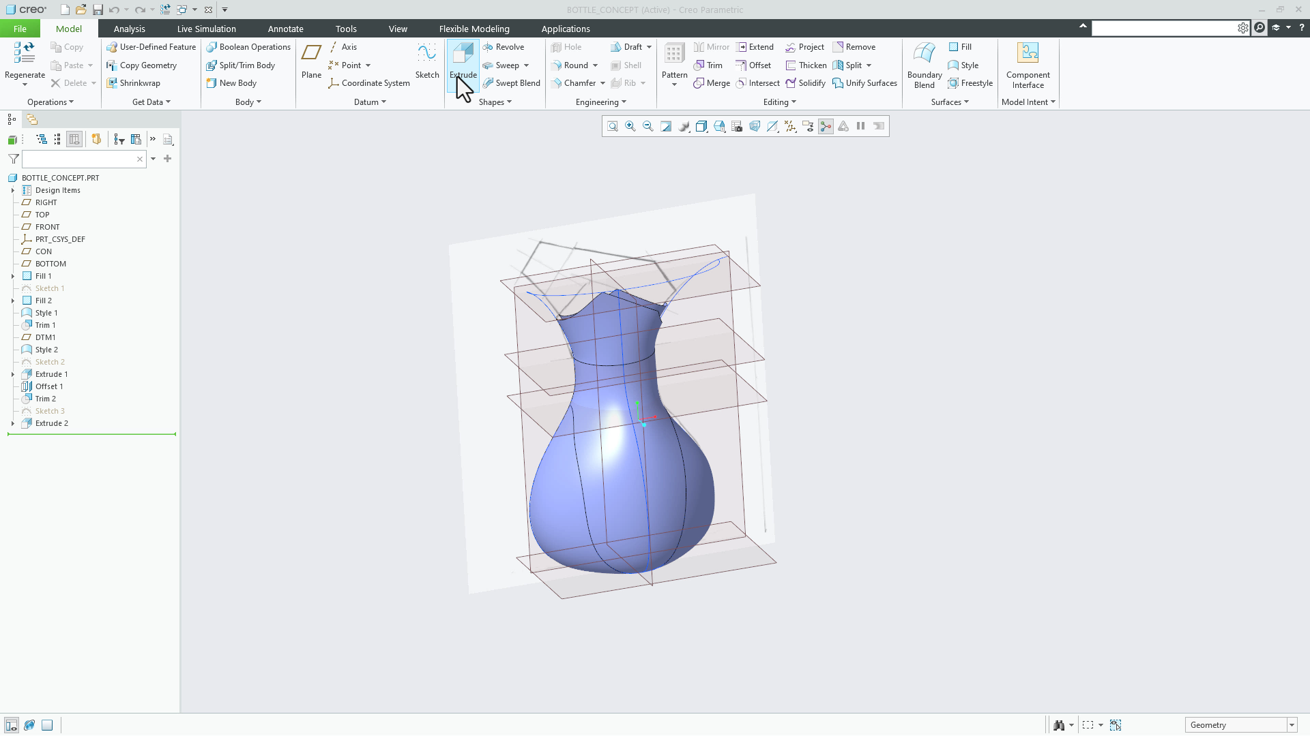Toggle model tree column display
Image resolution: width=1310 pixels, height=736 pixels.
pos(74,139)
